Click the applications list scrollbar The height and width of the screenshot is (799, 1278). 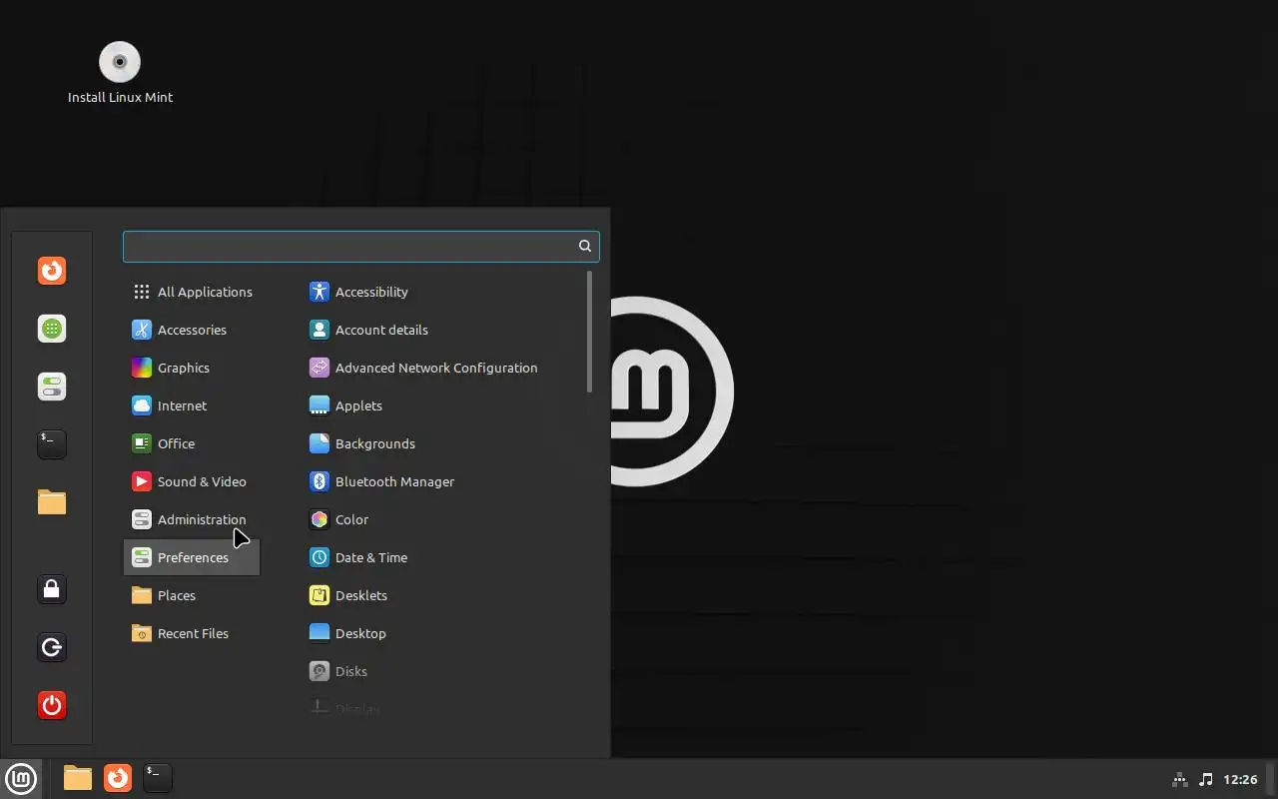point(590,332)
